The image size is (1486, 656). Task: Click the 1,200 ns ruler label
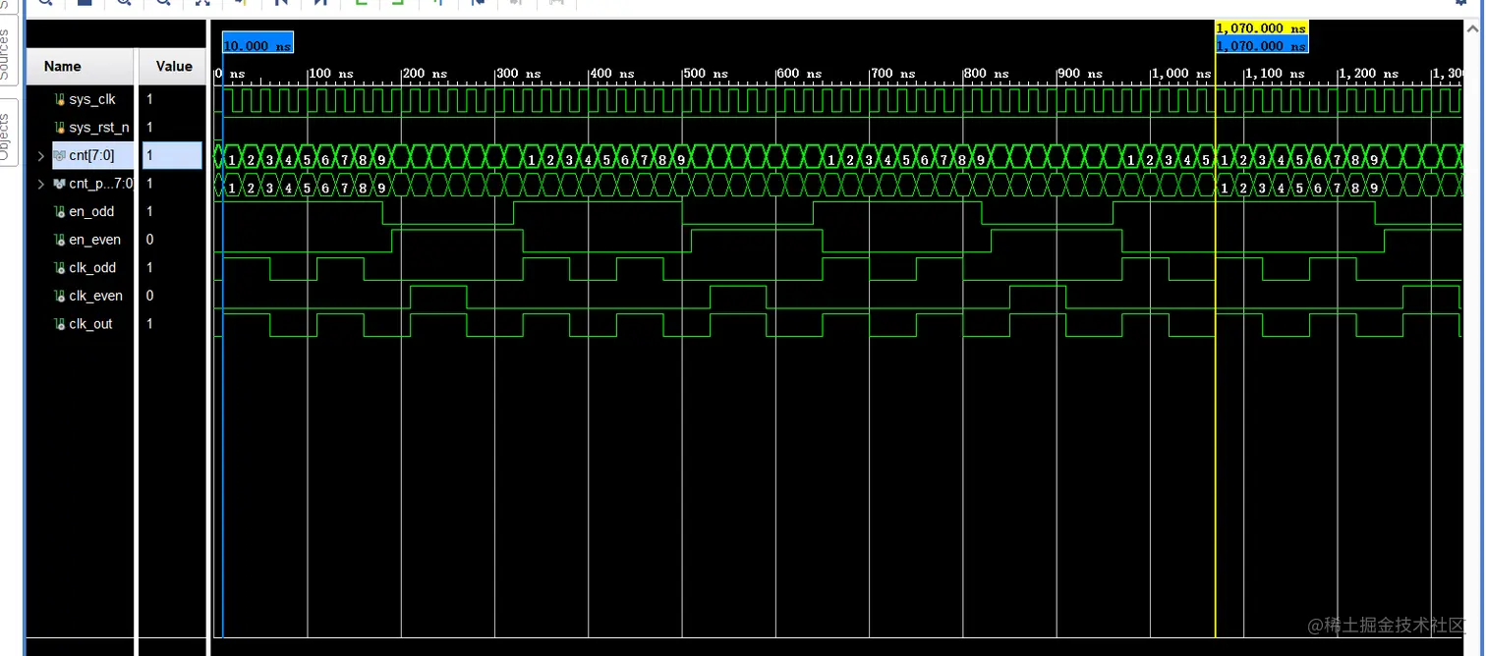coord(1370,74)
